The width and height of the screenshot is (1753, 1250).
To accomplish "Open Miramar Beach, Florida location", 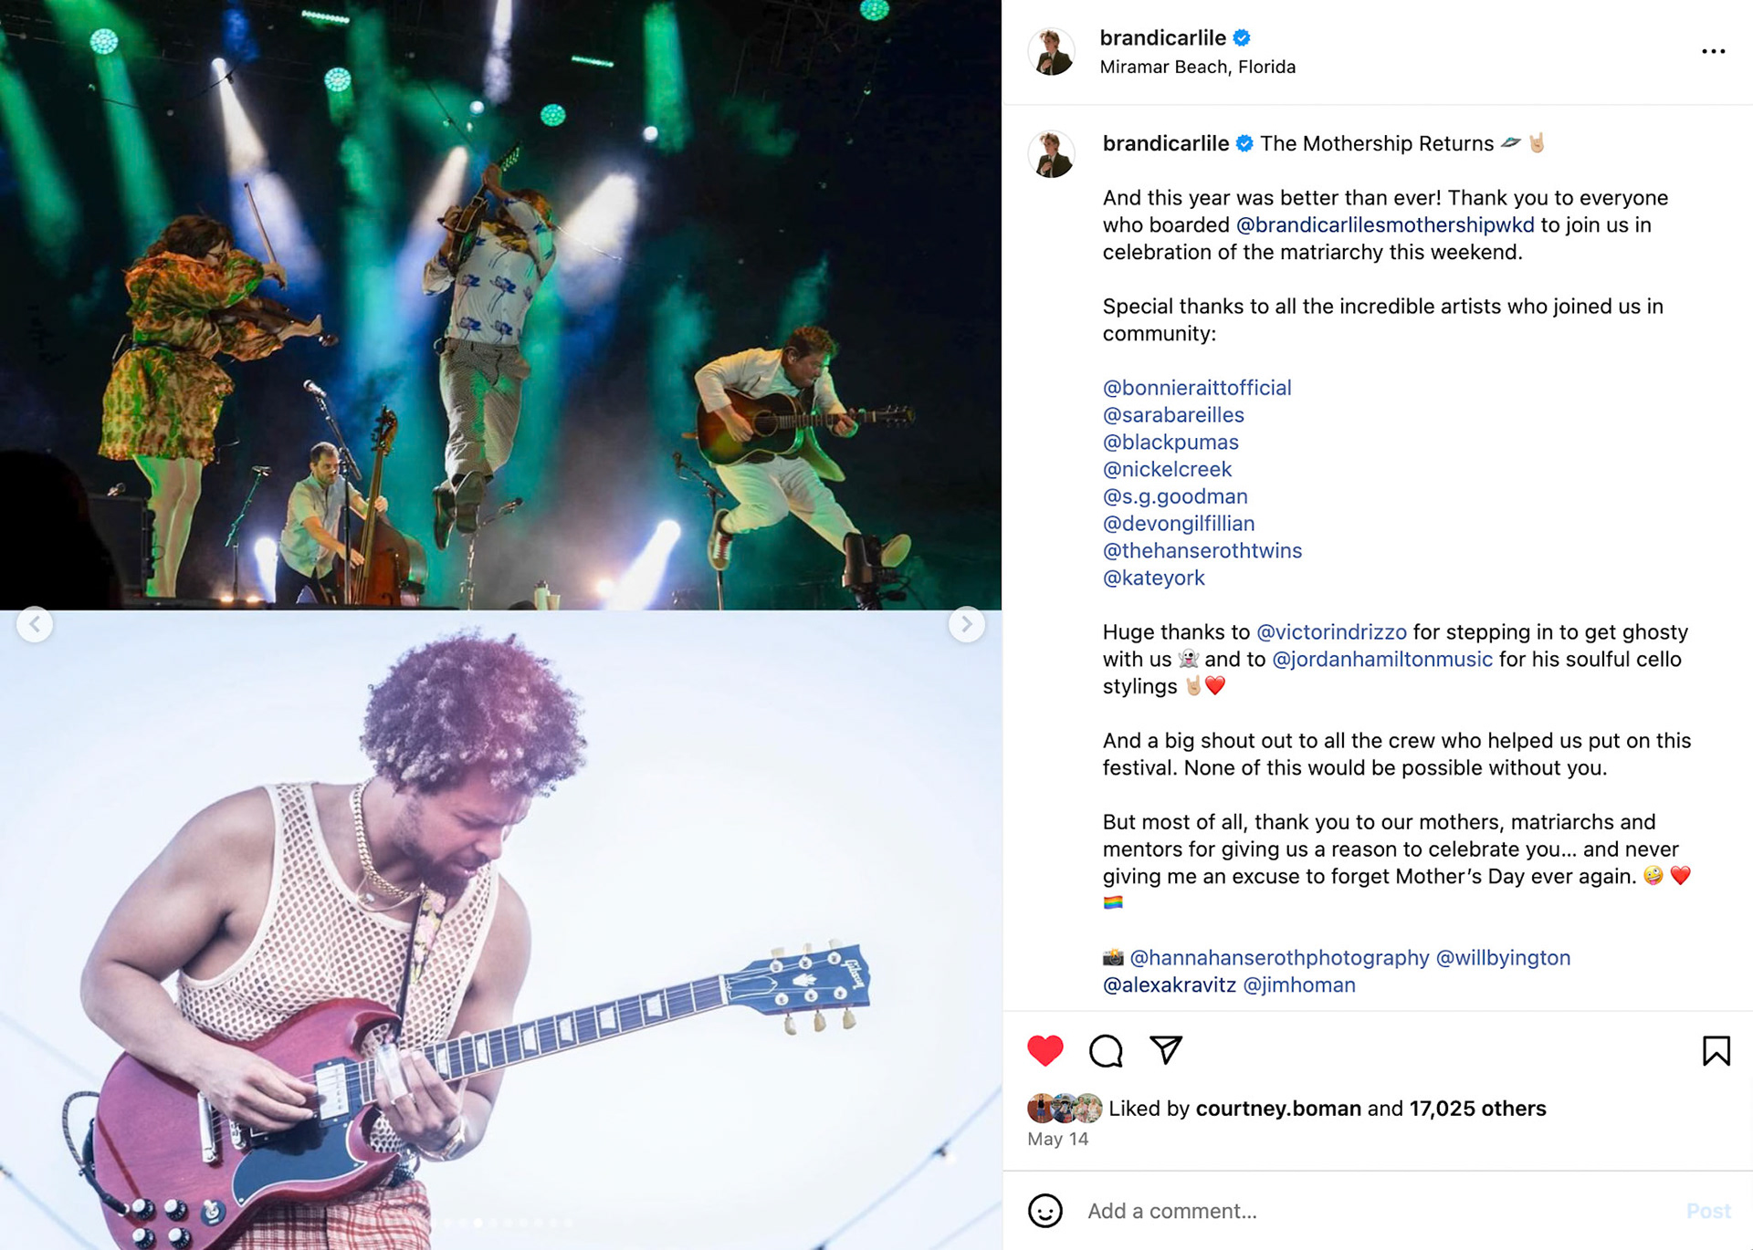I will 1197,67.
